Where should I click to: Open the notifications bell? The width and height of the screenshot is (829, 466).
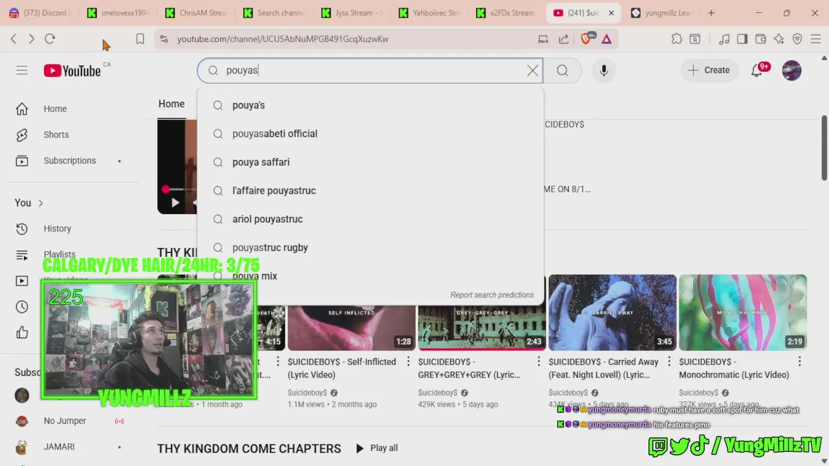pos(757,70)
